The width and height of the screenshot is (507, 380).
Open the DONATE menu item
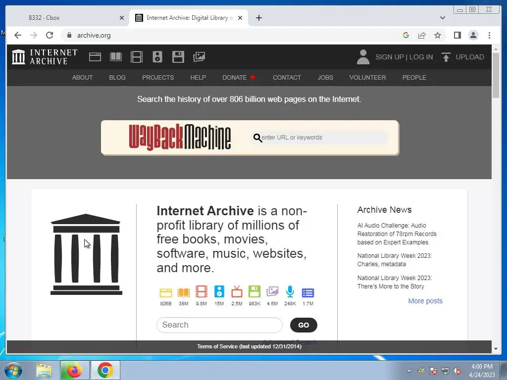pos(239,78)
